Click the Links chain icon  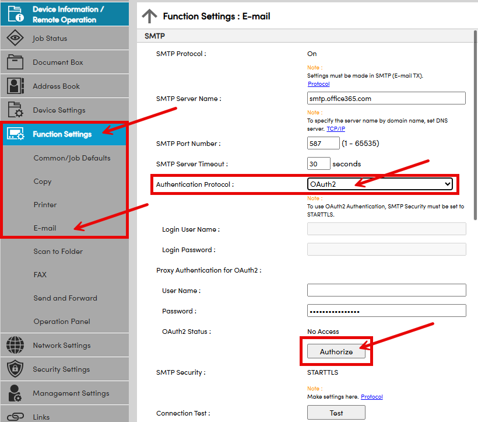[x=15, y=417]
